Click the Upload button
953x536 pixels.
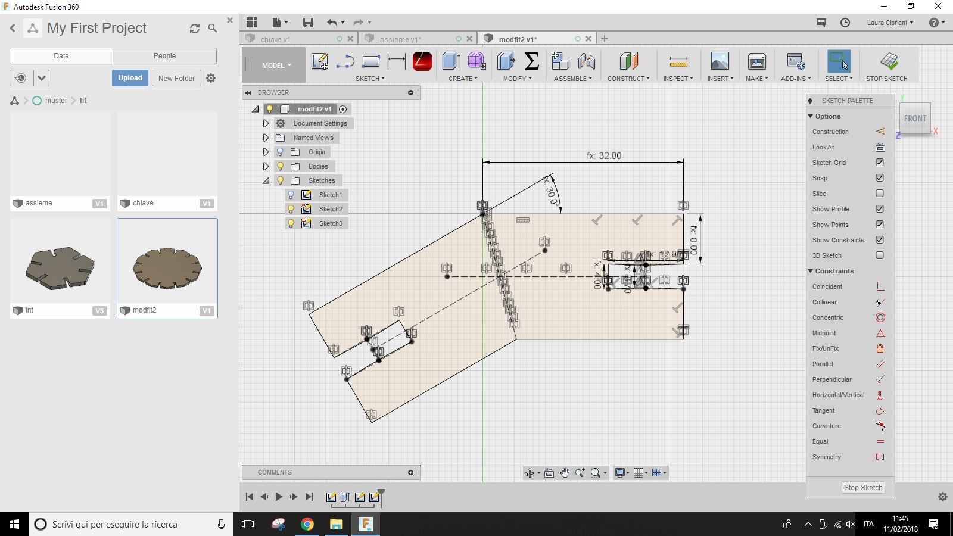130,78
